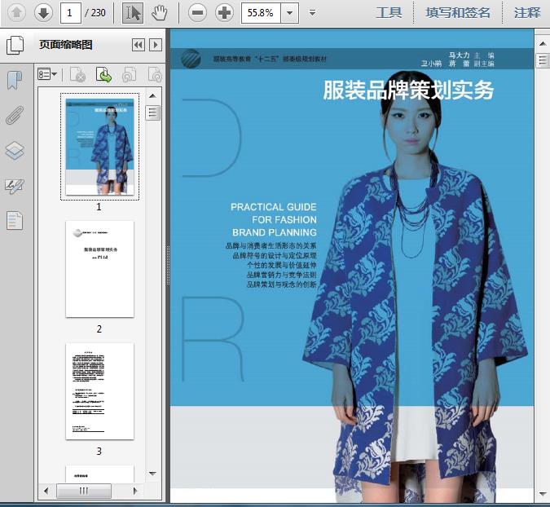This screenshot has height=507, width=550.
Task: Click the page thumbnails panel icon
Action: click(15, 45)
